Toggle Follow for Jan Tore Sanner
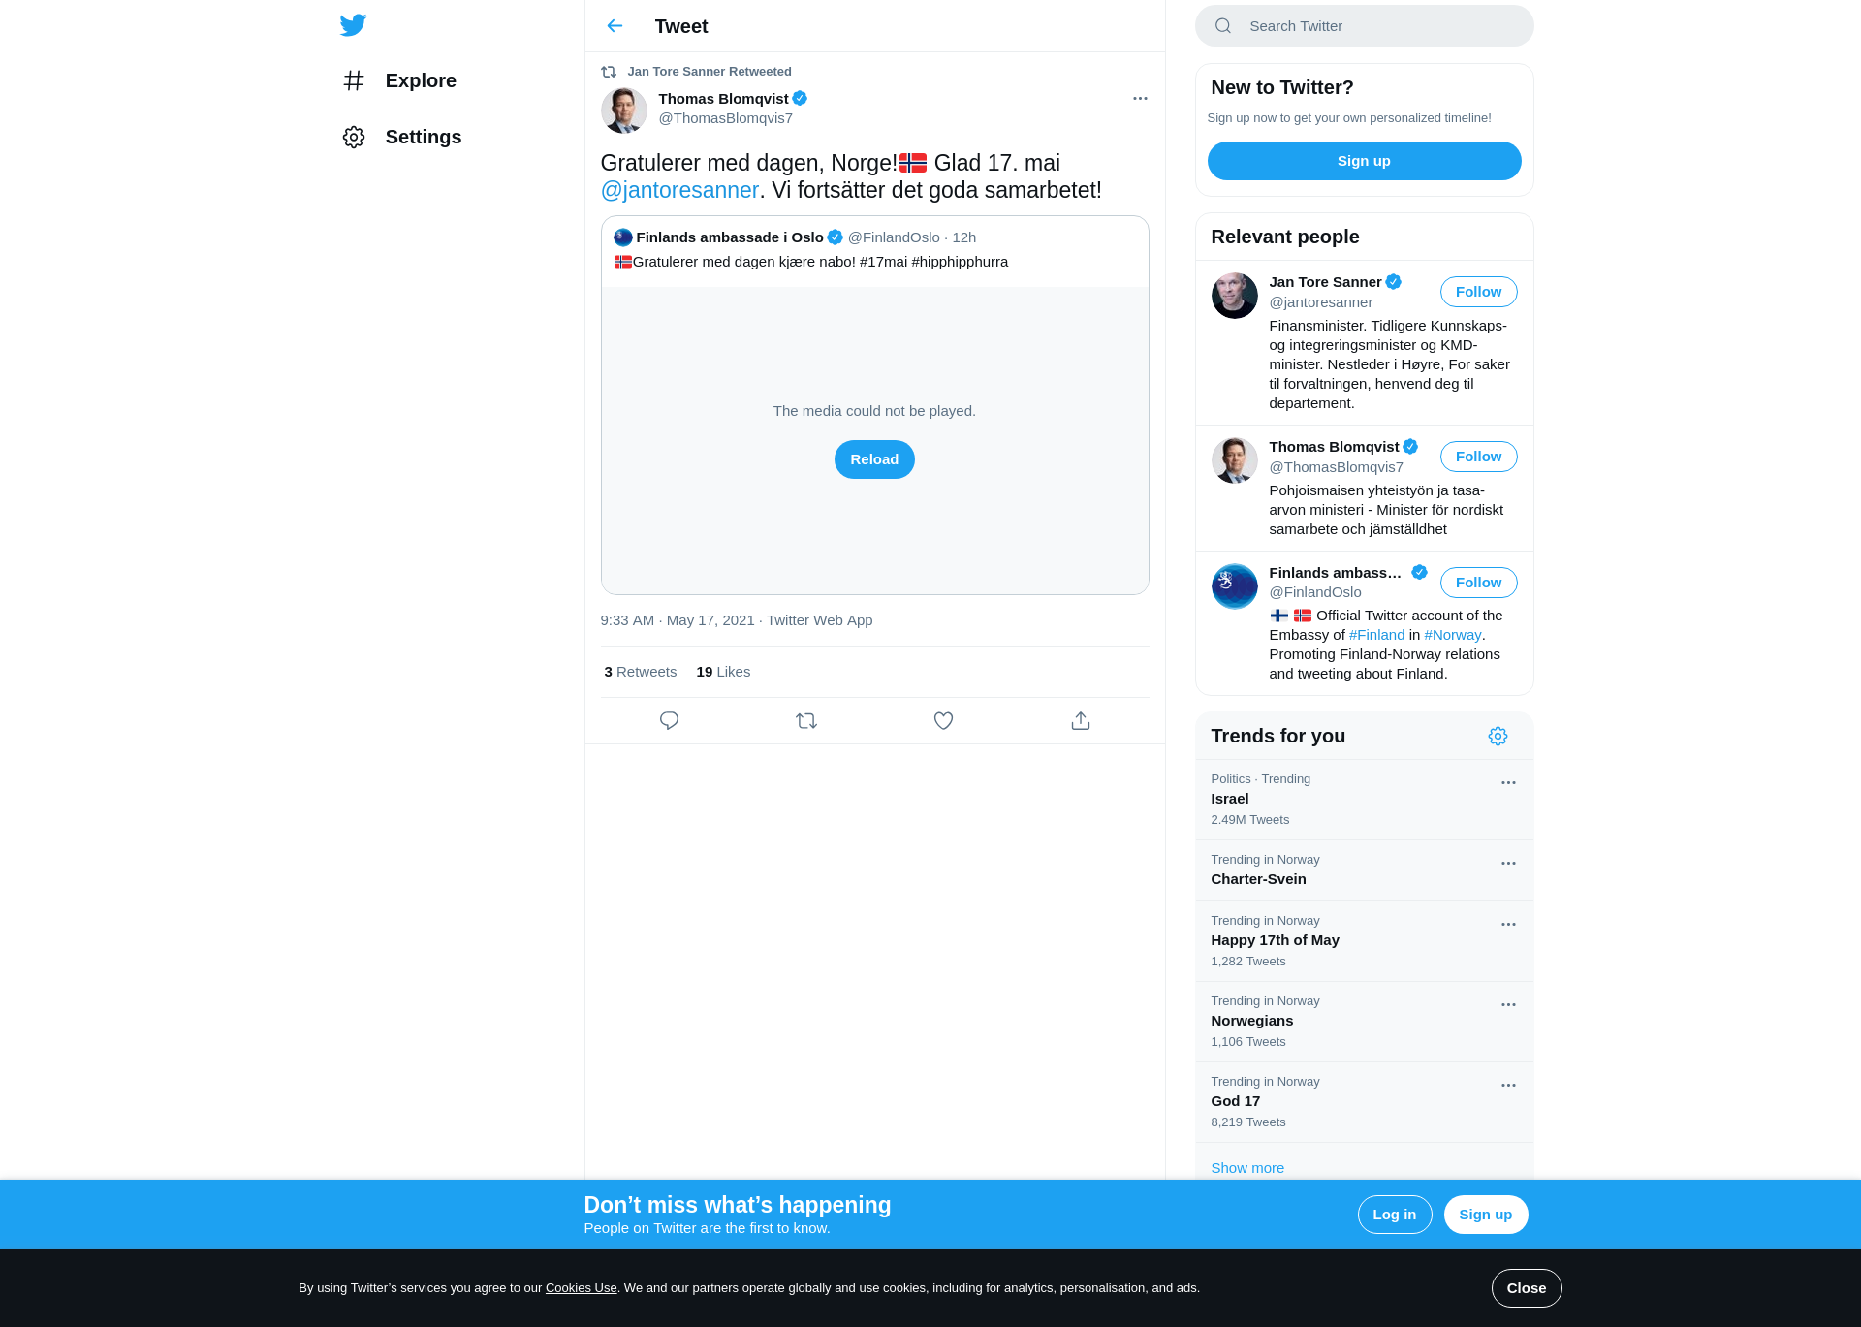Viewport: 1861px width, 1327px height. click(1478, 292)
